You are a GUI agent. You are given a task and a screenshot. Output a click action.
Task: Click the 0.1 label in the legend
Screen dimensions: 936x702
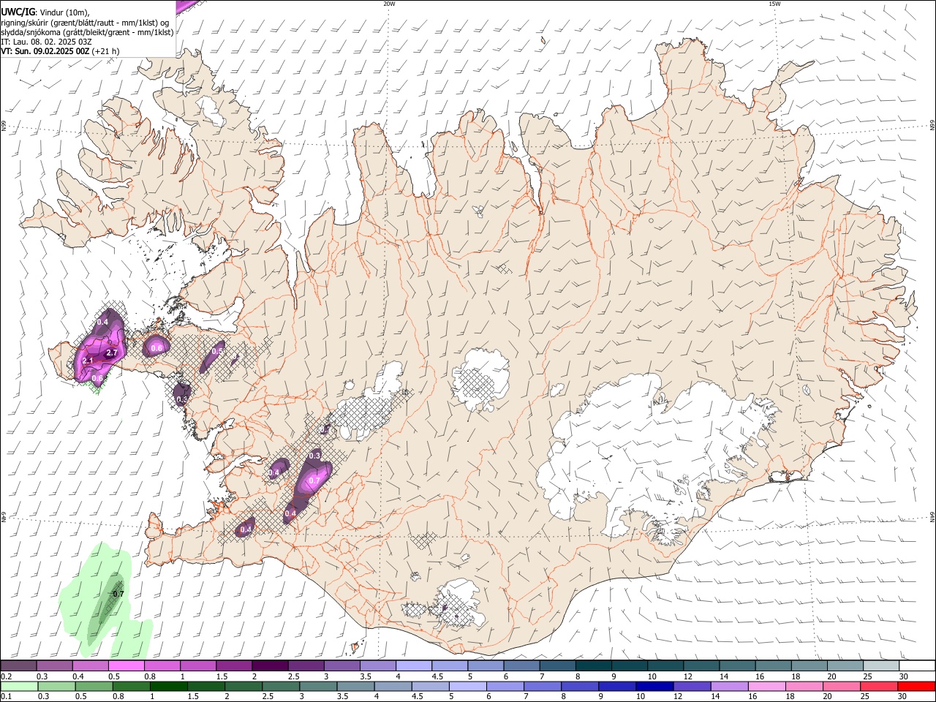(x=7, y=697)
